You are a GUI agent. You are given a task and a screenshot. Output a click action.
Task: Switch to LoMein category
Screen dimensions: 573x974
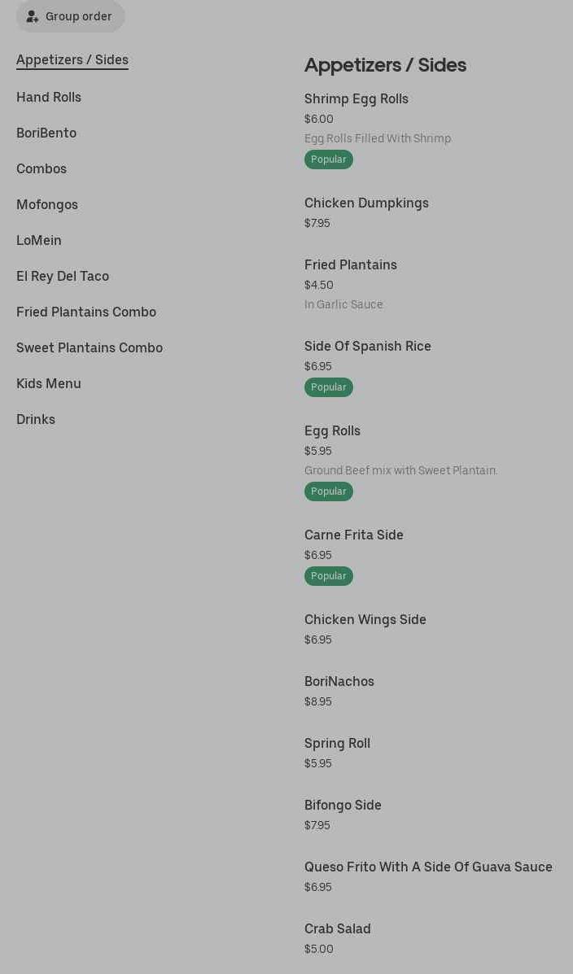39,241
